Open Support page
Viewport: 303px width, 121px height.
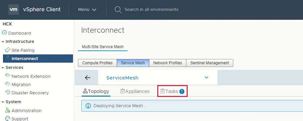(20, 119)
